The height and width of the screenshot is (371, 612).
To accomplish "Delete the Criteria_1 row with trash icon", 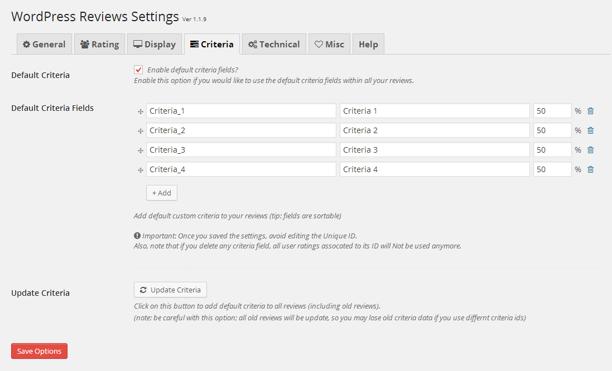I will [591, 111].
